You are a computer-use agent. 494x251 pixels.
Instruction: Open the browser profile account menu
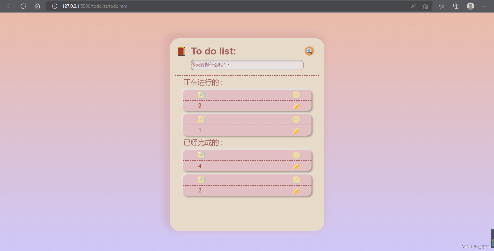click(x=470, y=6)
